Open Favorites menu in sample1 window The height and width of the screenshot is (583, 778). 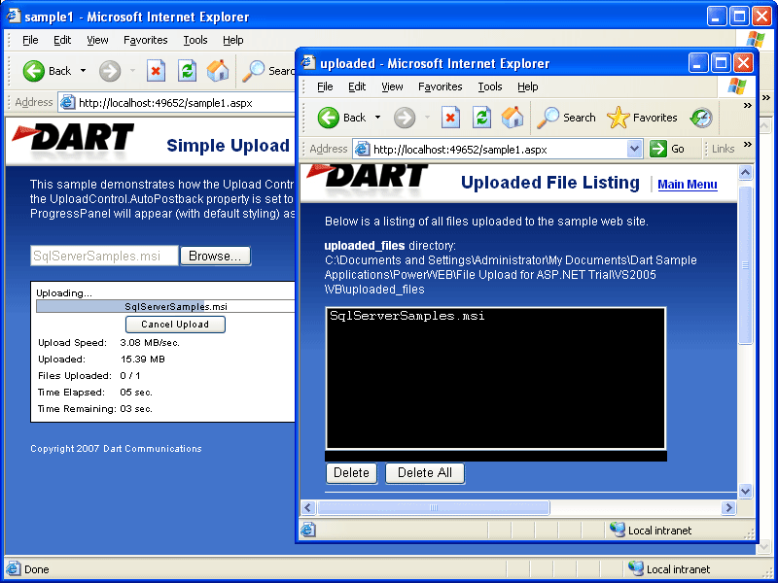(145, 40)
